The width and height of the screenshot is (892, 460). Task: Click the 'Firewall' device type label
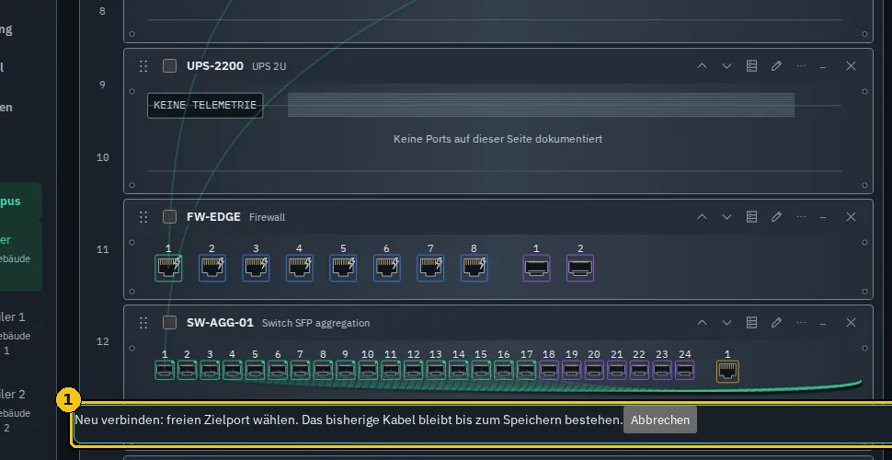click(x=268, y=217)
